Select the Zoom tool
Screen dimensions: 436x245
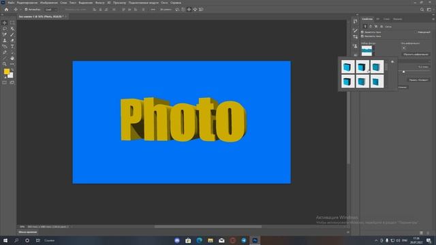5,64
